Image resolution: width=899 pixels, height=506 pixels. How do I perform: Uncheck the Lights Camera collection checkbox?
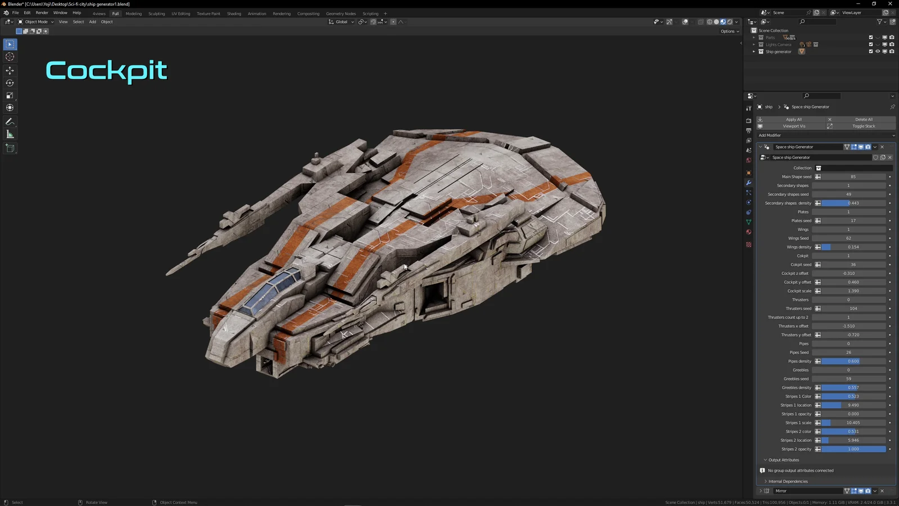pyautogui.click(x=871, y=44)
